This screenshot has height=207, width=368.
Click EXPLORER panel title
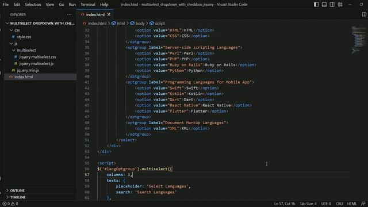(x=18, y=14)
